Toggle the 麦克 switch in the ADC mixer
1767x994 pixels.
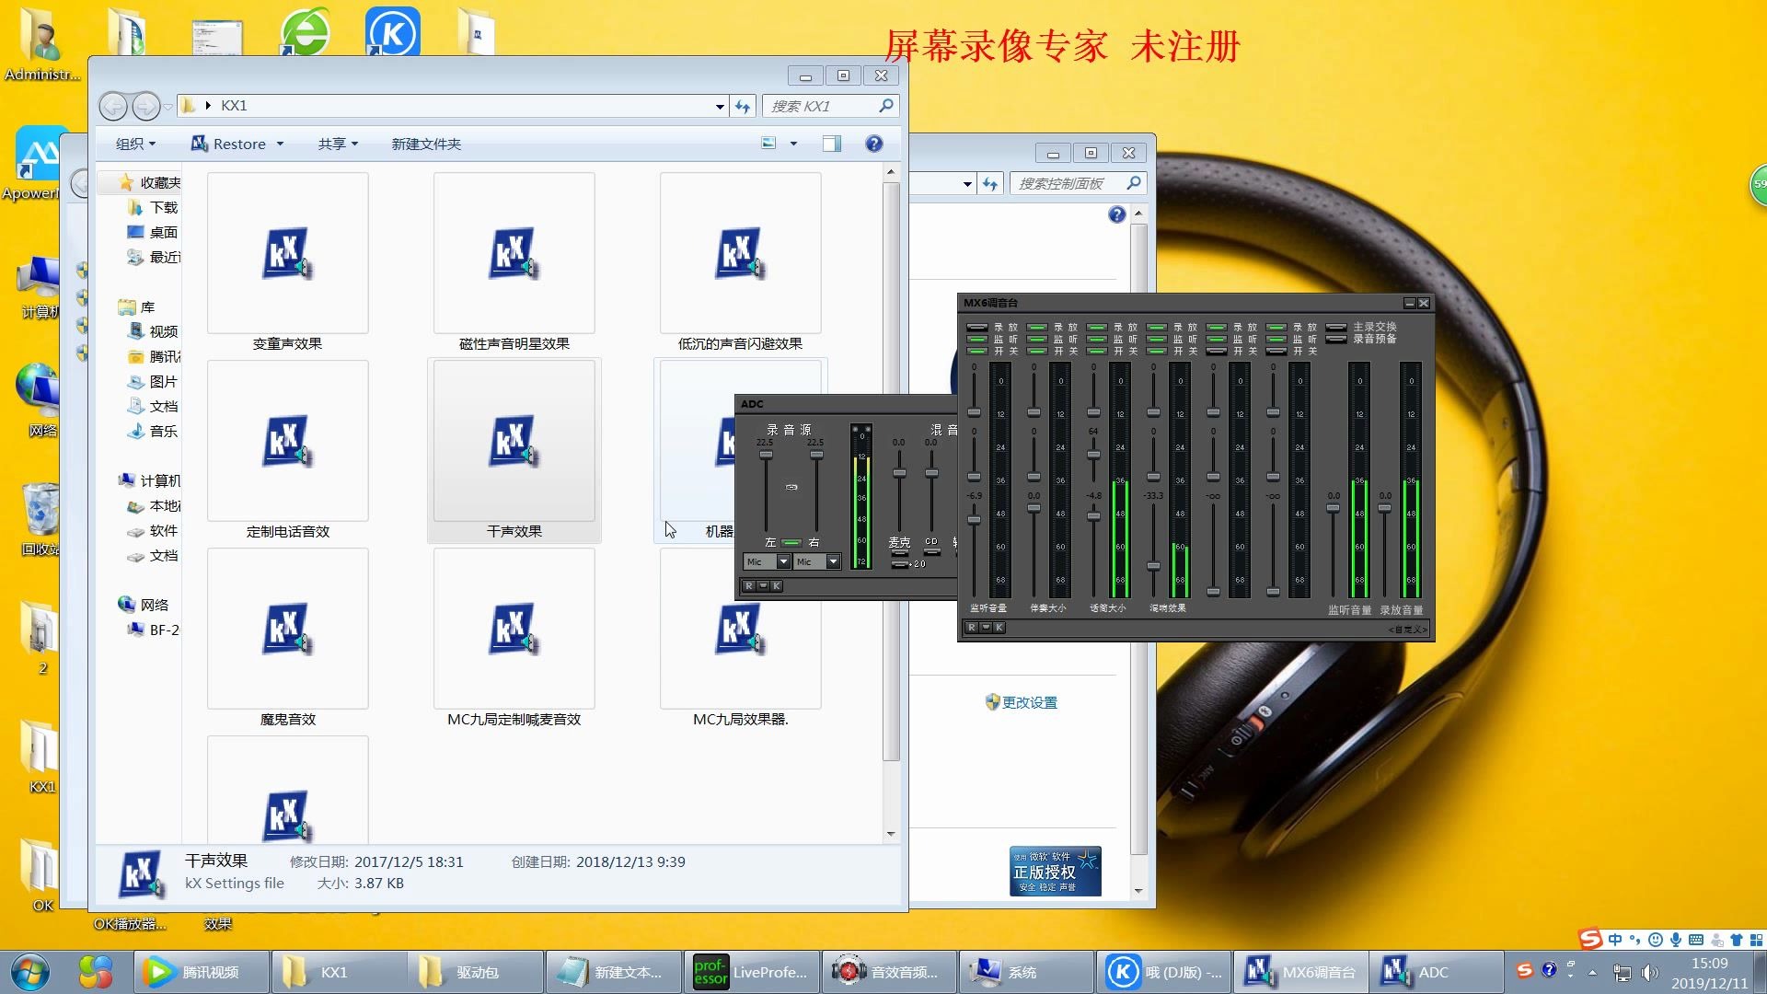(899, 553)
